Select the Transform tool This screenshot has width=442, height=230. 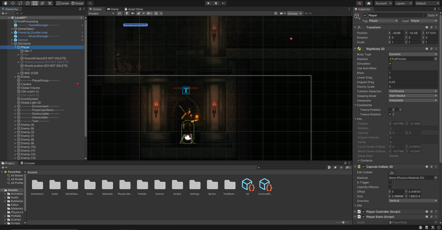point(42,3)
